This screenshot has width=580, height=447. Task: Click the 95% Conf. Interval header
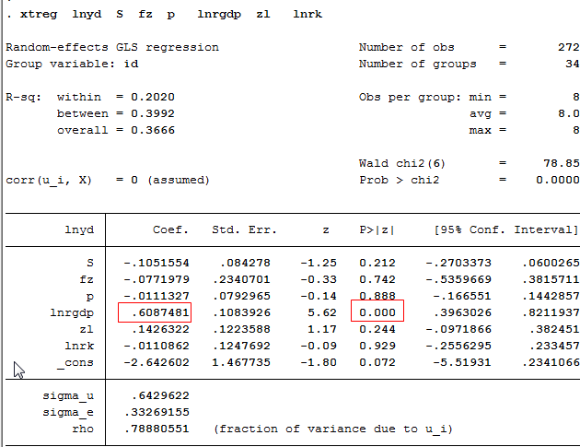pos(502,230)
